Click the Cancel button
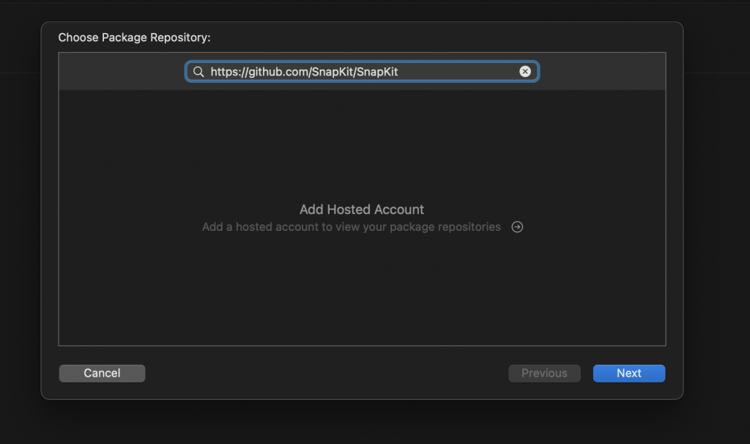This screenshot has width=750, height=444. tap(102, 373)
